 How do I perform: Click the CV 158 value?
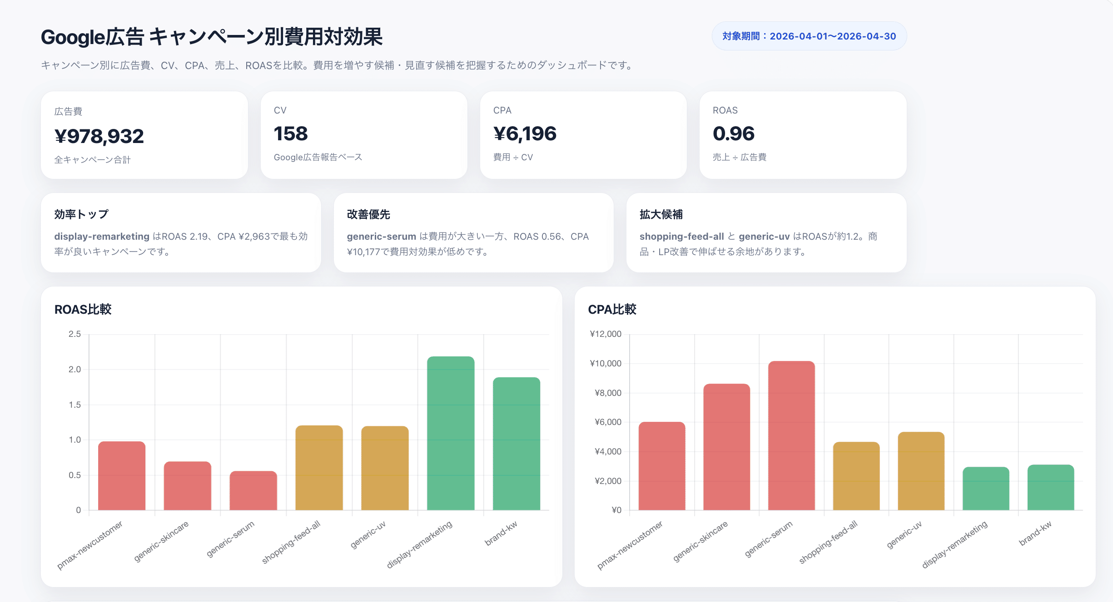(x=291, y=133)
